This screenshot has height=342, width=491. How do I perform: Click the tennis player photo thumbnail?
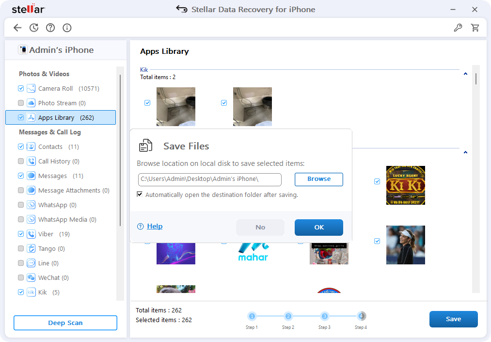point(406,245)
